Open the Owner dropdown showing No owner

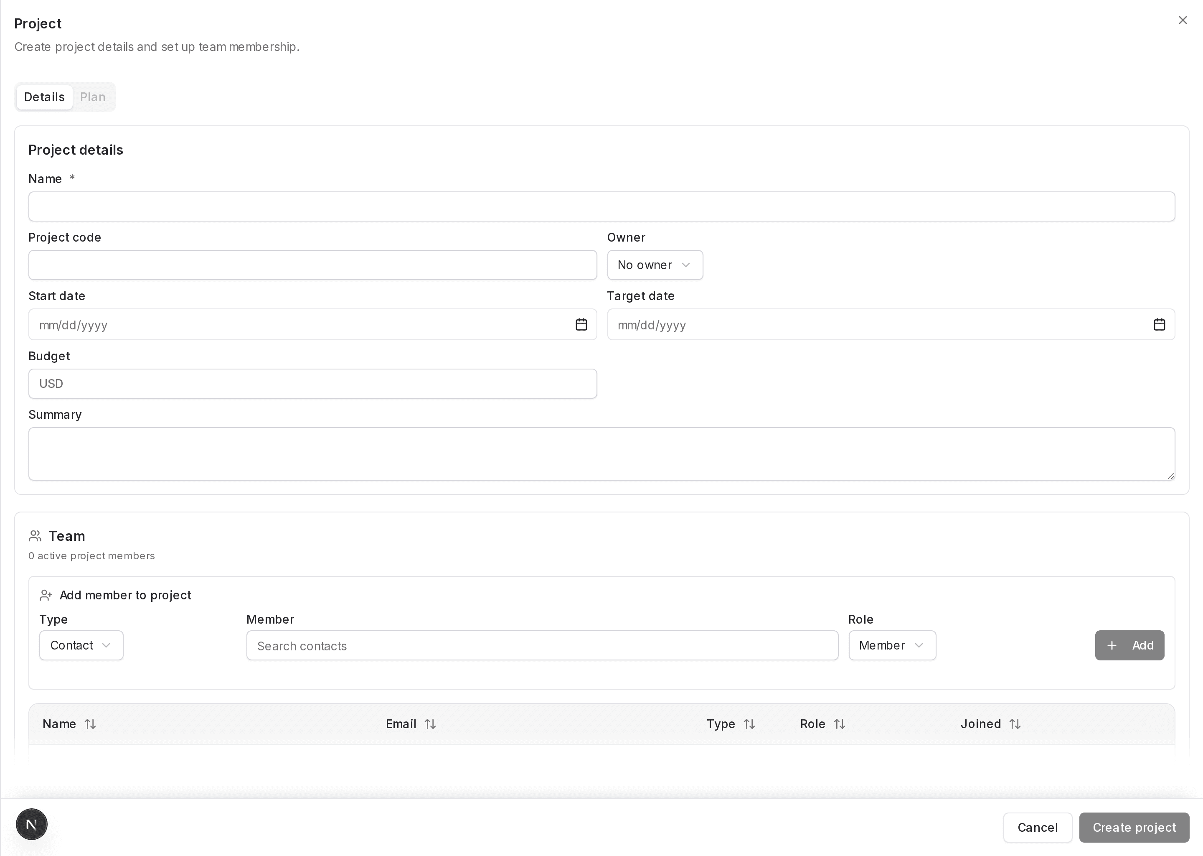[655, 265]
